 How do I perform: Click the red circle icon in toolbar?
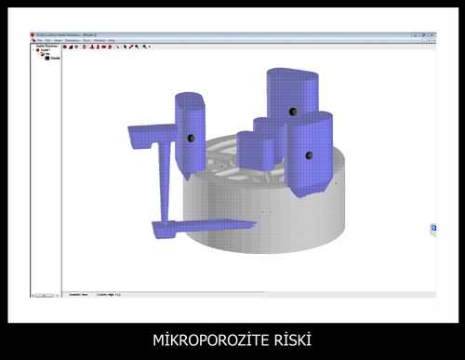(x=65, y=47)
